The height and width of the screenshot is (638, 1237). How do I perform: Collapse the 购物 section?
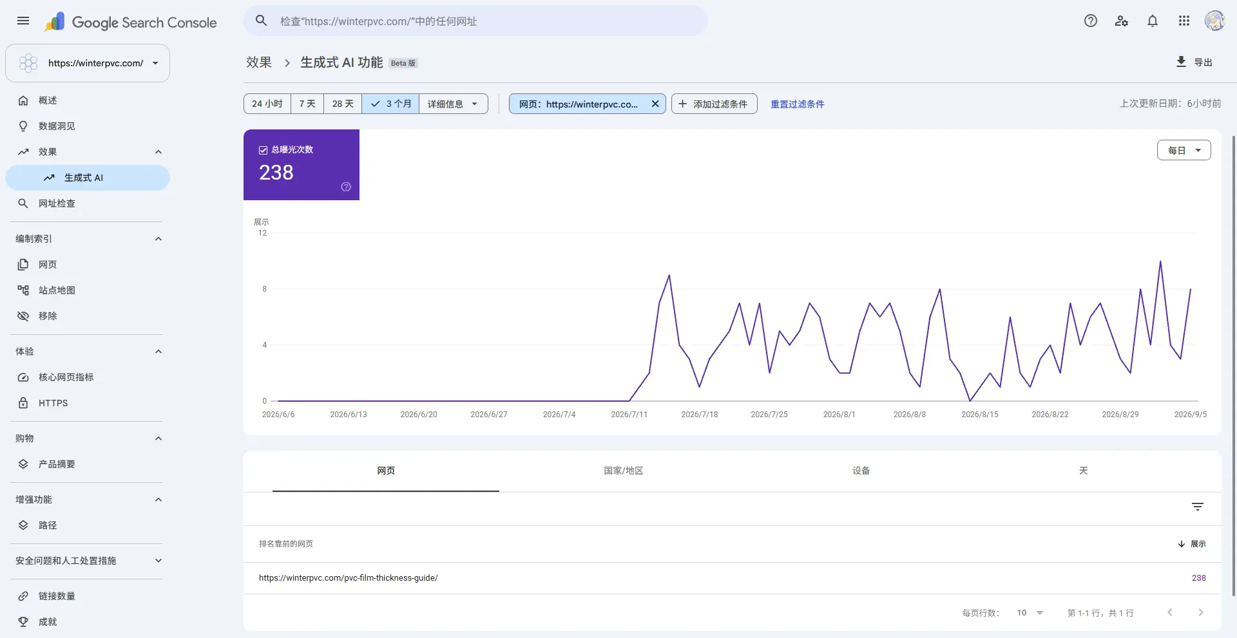pos(158,438)
